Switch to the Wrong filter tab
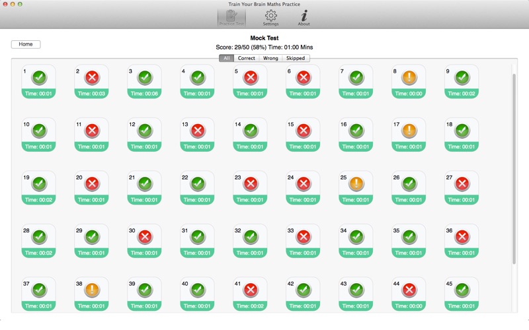The width and height of the screenshot is (529, 330). [270, 58]
